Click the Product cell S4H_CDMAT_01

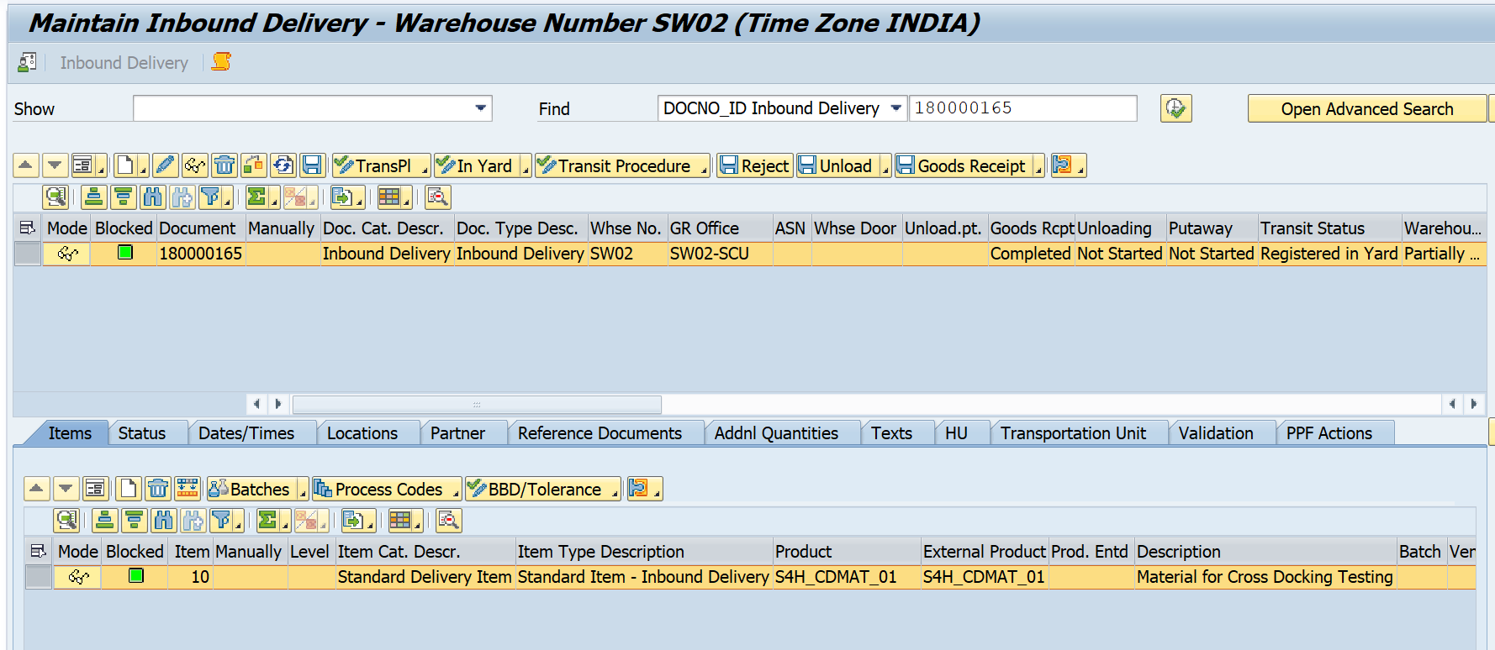click(x=847, y=577)
